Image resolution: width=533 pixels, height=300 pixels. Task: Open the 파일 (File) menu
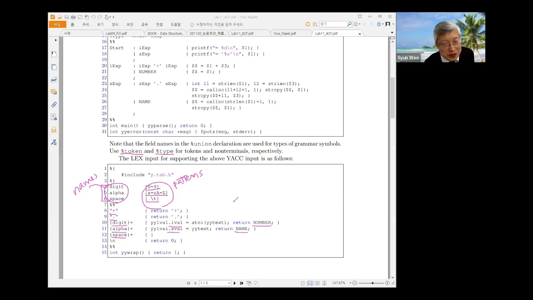click(57, 25)
